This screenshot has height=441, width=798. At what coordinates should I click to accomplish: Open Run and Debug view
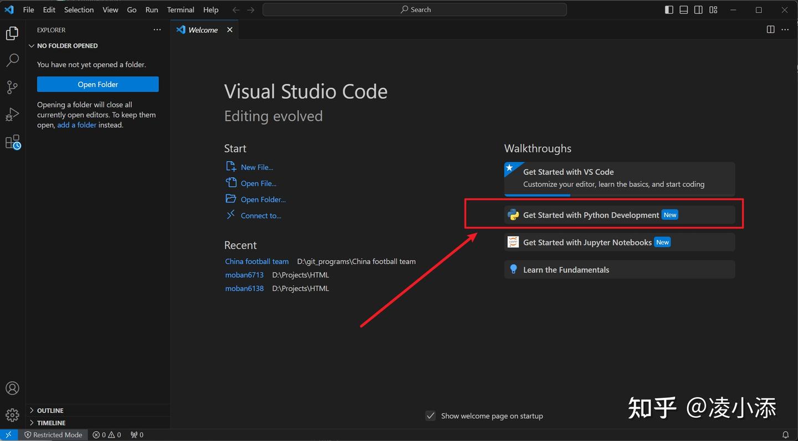pos(12,114)
